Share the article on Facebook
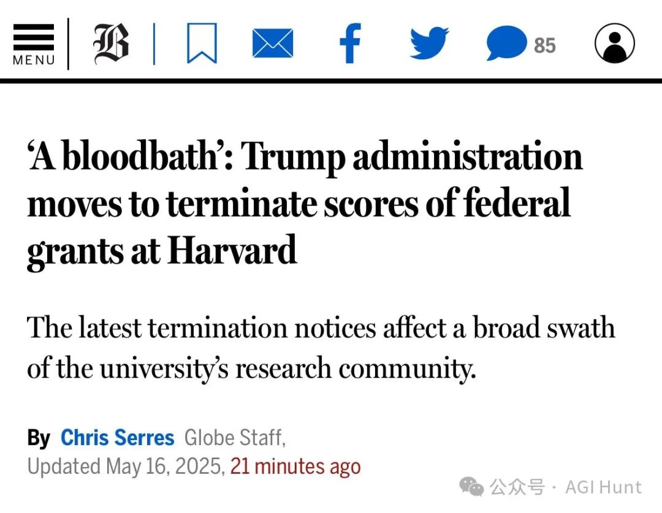The image size is (662, 513). 351,43
